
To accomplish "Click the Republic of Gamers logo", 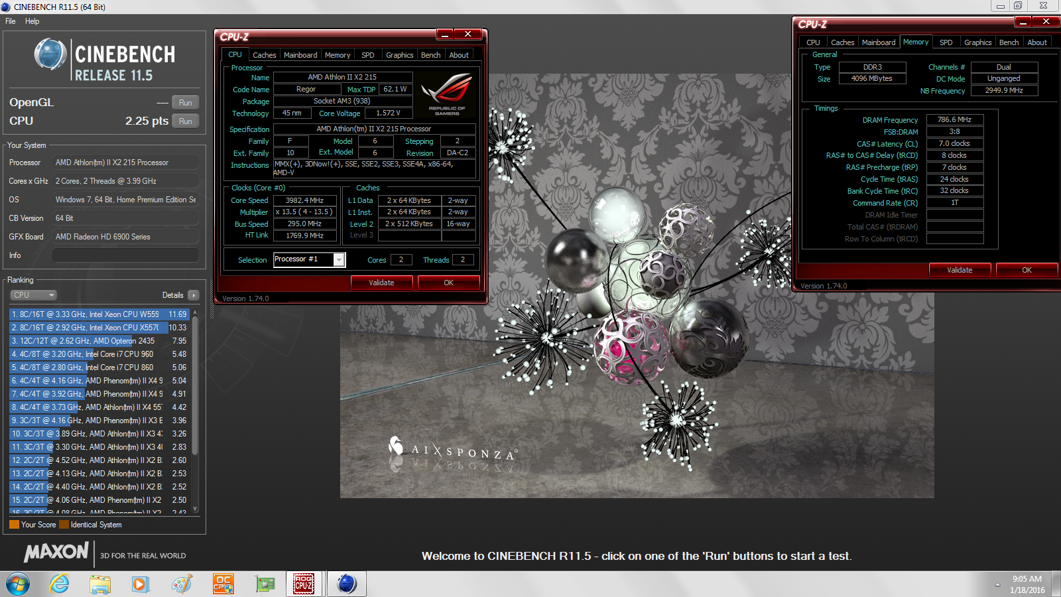I will (x=447, y=93).
